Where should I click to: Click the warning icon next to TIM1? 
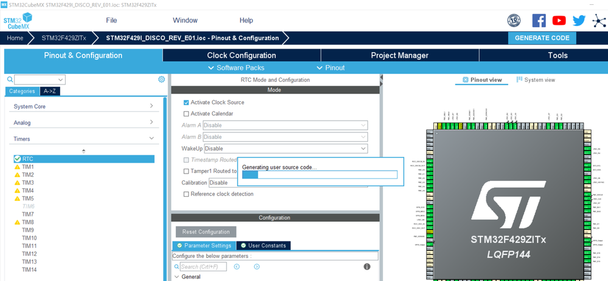point(17,167)
